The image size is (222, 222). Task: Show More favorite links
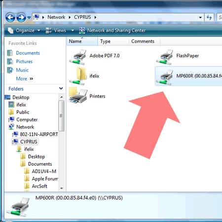pyautogui.click(x=25, y=78)
